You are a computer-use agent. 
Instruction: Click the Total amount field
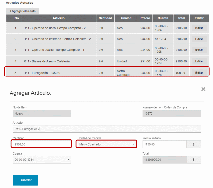(x=164, y=160)
